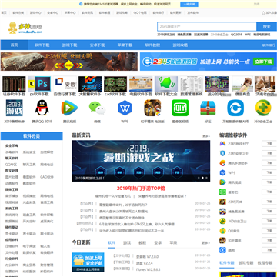Screen dimensions: 277x277
Task: Select 首页 in the blue nav bar
Action: 14,45
